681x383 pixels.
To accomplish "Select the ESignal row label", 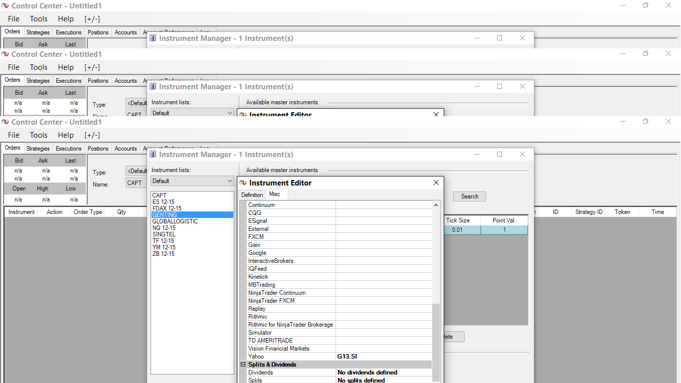I will pos(258,221).
